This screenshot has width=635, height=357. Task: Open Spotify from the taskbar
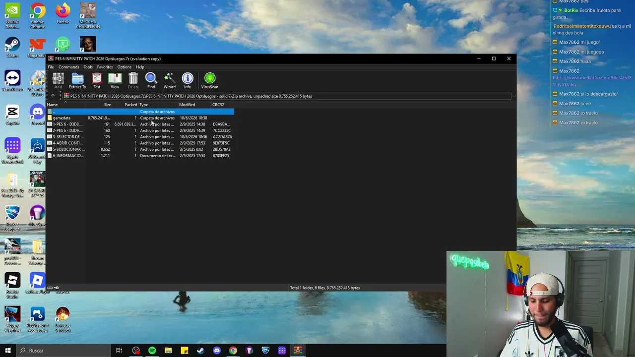point(152,351)
